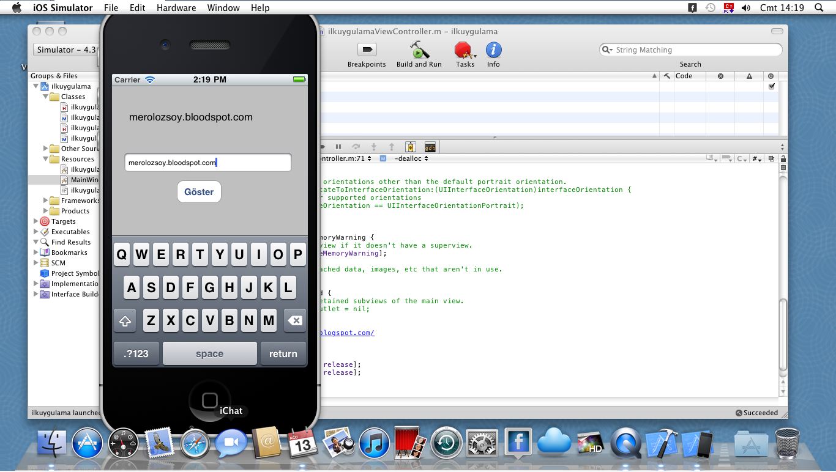The image size is (836, 472).
Task: Tap the Göster button in the simulator
Action: (x=199, y=191)
